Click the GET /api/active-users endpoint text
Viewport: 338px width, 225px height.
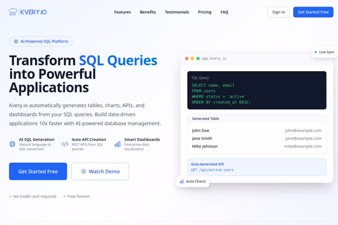(212, 170)
